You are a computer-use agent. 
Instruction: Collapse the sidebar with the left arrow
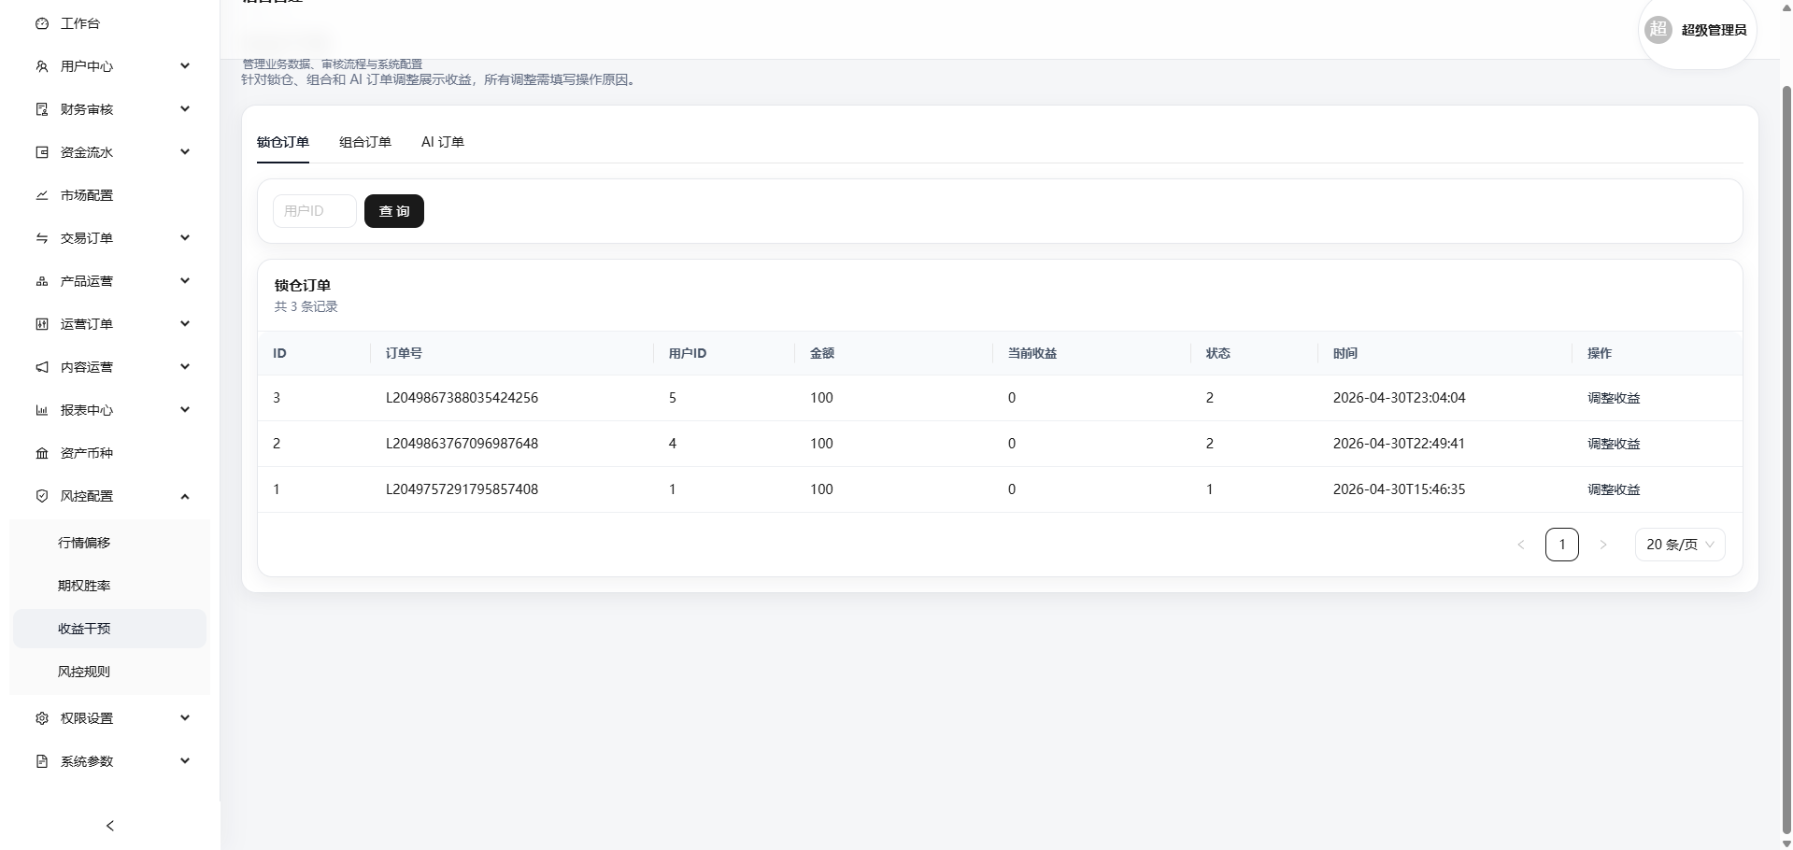coord(110,826)
